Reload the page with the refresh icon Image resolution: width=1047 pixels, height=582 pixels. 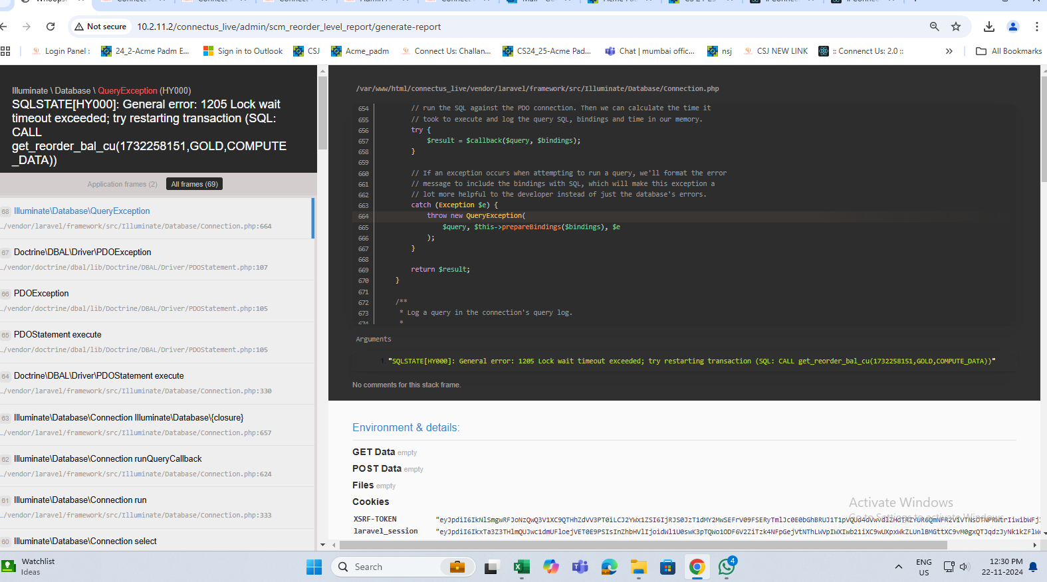pos(51,27)
